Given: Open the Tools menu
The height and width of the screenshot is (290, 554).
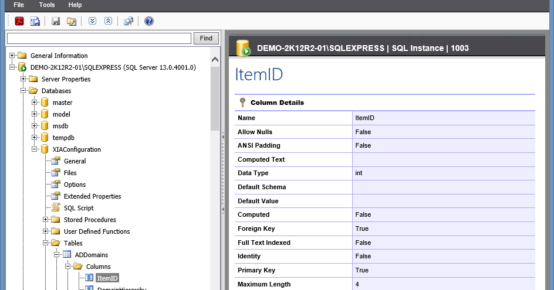Looking at the screenshot, I should tap(46, 5).
